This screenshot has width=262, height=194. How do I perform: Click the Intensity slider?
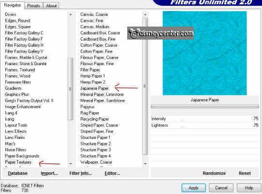coord(205,119)
